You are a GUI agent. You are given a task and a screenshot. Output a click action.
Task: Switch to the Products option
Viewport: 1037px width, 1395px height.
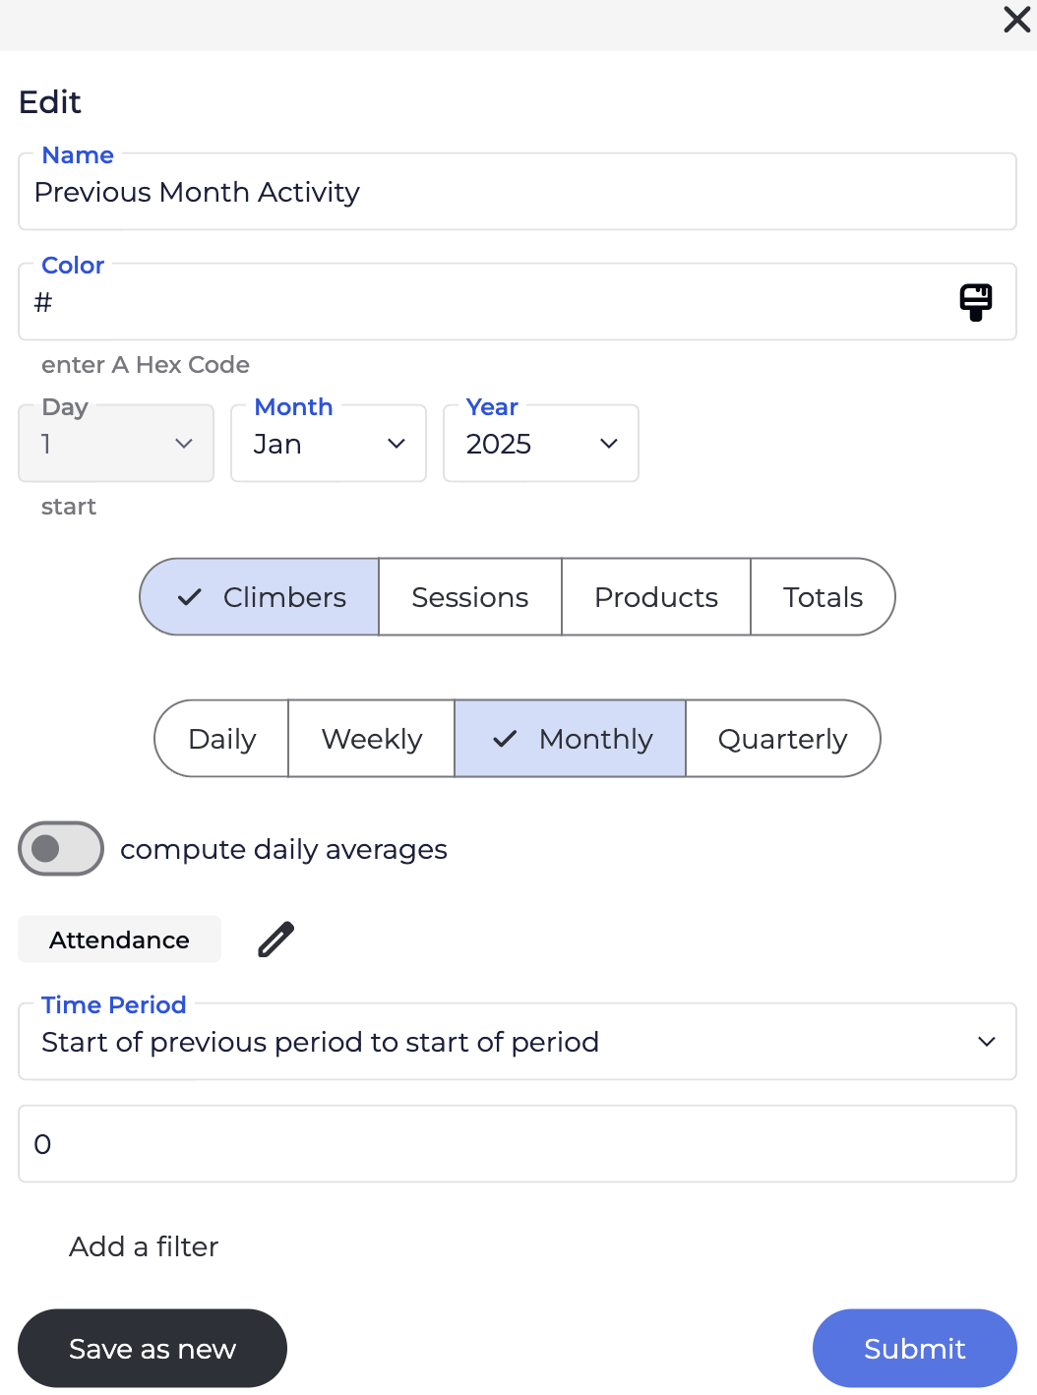[x=655, y=597]
